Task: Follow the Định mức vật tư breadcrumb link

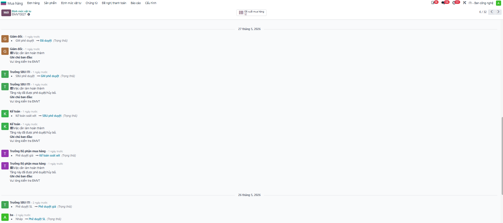Action: (x=22, y=11)
